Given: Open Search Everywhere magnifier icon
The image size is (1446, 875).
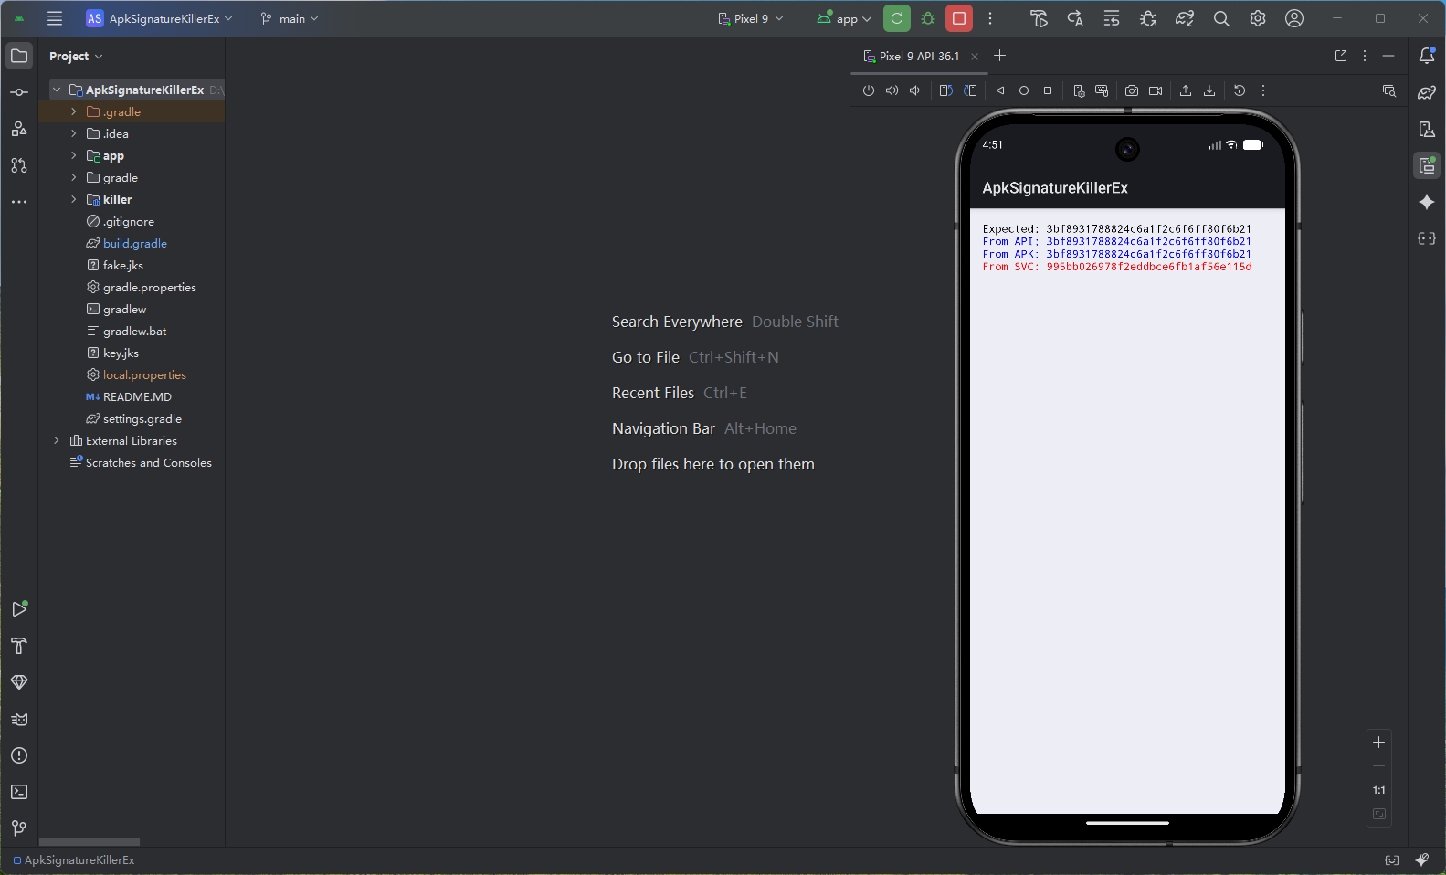Looking at the screenshot, I should coord(1221,18).
